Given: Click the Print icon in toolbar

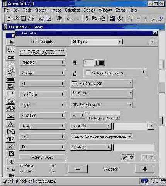Looking at the screenshot, I should pyautogui.click(x=31, y=19).
